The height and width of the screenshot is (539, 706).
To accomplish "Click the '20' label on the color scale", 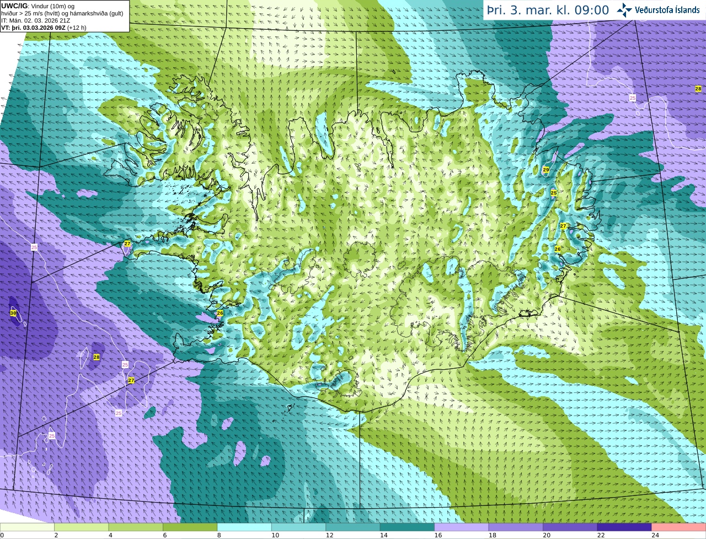I will coord(547,535).
